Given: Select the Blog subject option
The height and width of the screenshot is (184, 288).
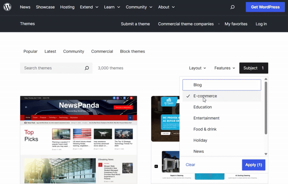Looking at the screenshot, I should 222,85.
